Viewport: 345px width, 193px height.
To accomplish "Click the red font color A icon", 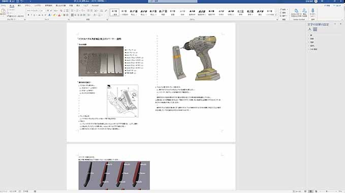I will pos(59,15).
